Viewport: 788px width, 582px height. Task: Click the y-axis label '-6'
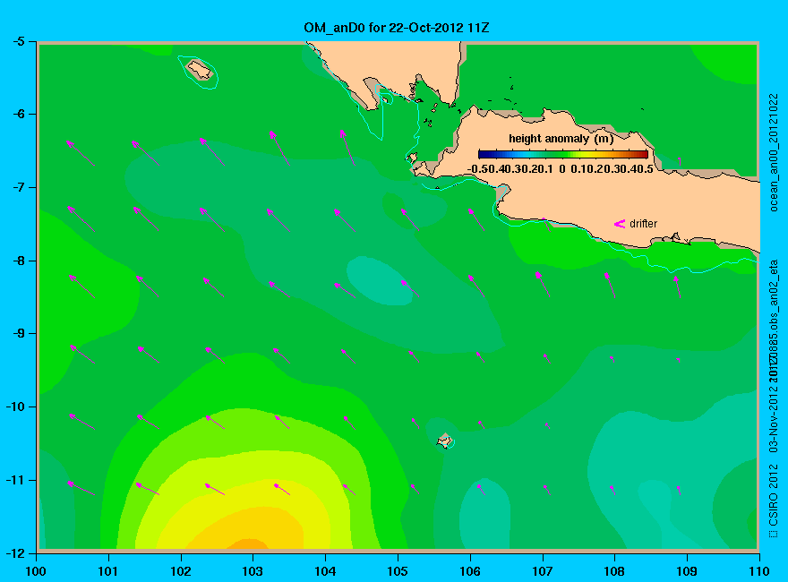tap(18, 114)
